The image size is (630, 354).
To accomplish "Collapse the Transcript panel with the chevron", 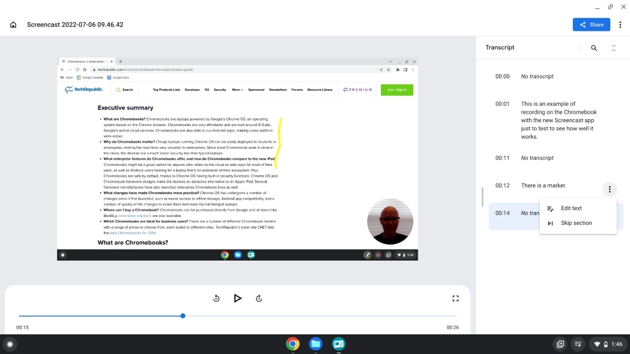I will [613, 47].
